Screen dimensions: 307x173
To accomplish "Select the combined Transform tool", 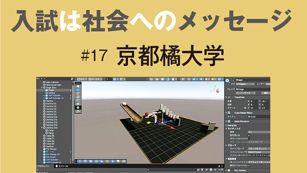I will pyautogui.click(x=78, y=104).
